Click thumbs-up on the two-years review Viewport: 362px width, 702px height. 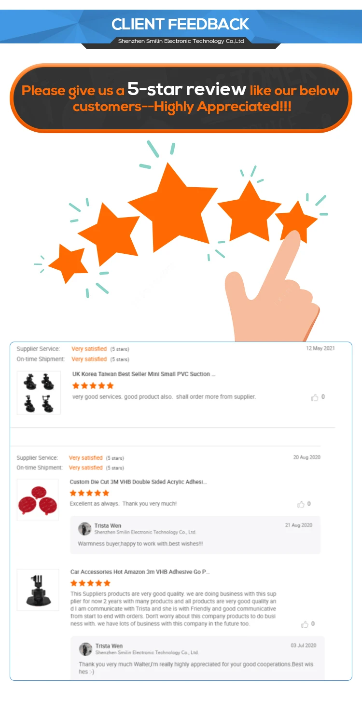pos(305,624)
